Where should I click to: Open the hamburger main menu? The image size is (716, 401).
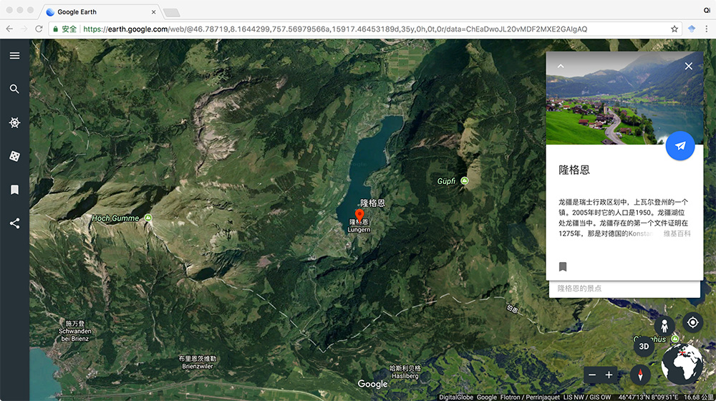pos(14,56)
